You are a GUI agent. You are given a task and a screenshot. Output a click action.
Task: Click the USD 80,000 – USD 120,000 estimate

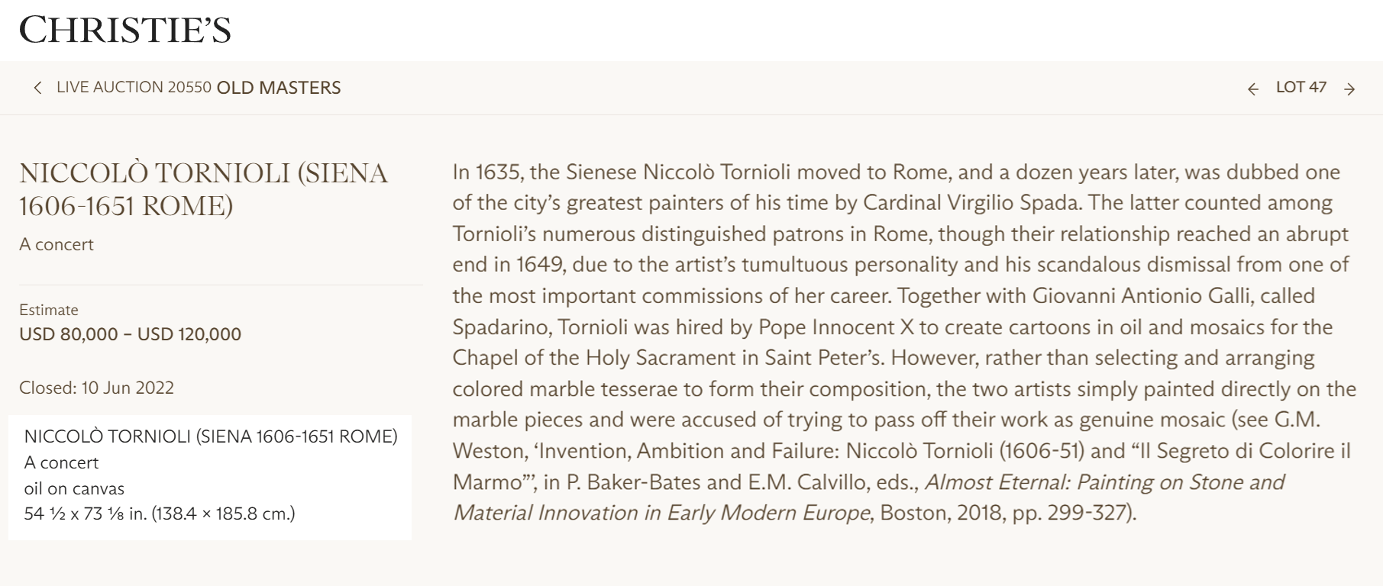coord(130,334)
